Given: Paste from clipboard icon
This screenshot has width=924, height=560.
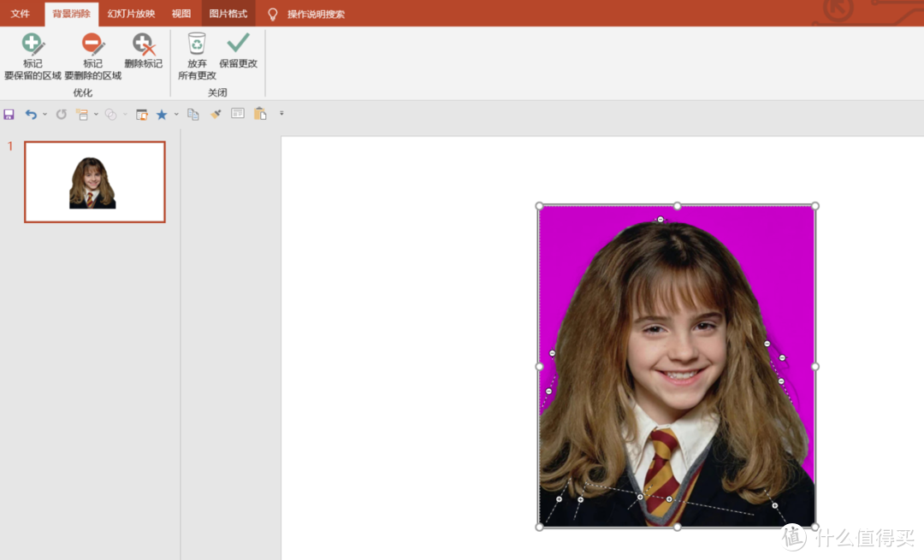Looking at the screenshot, I should pyautogui.click(x=260, y=114).
